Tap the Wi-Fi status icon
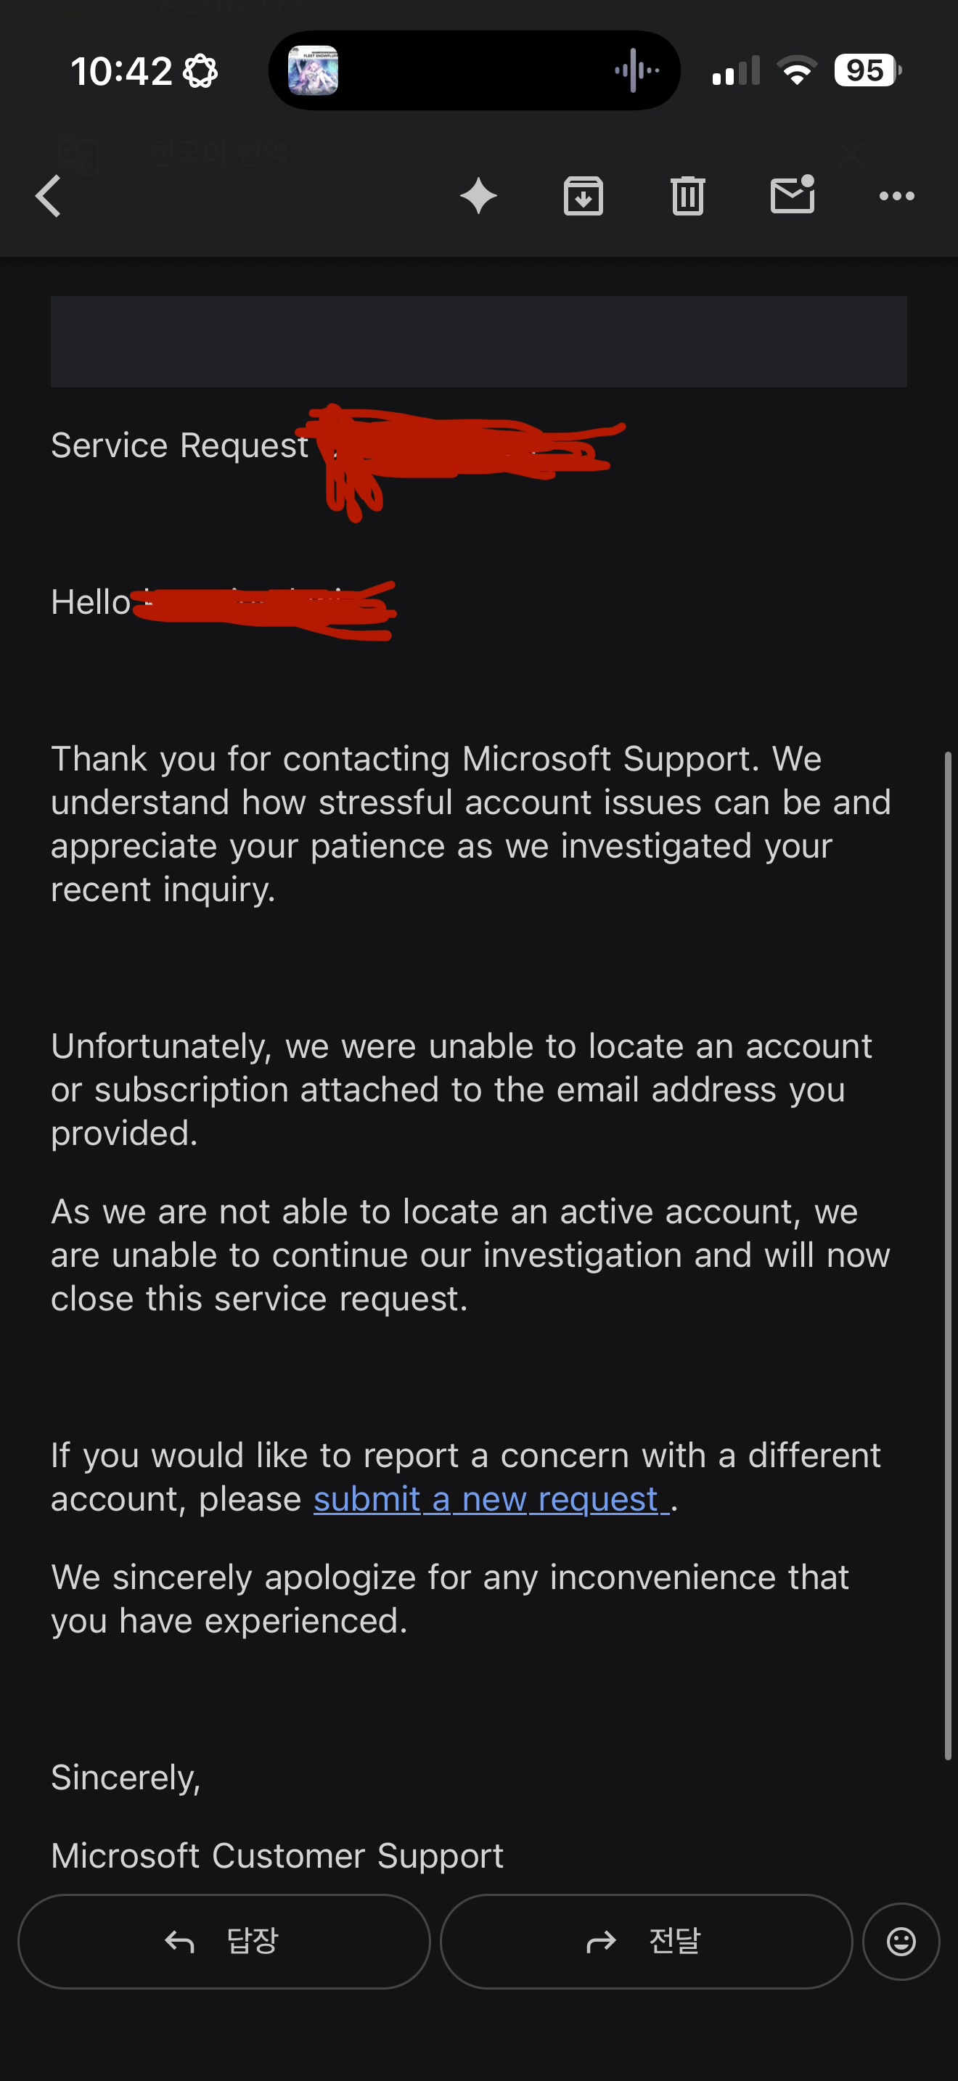The image size is (958, 2081). pos(798,70)
